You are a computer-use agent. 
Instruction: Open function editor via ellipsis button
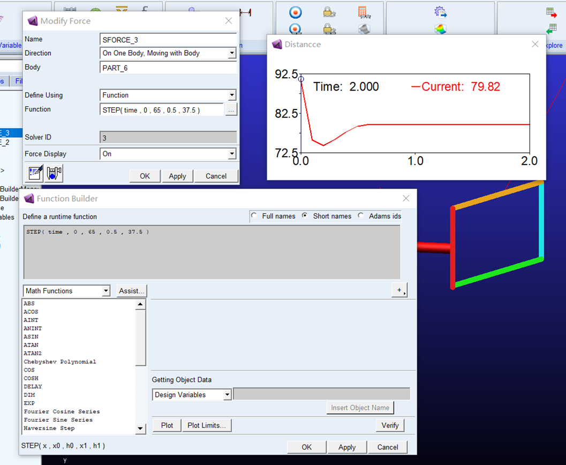pos(231,109)
